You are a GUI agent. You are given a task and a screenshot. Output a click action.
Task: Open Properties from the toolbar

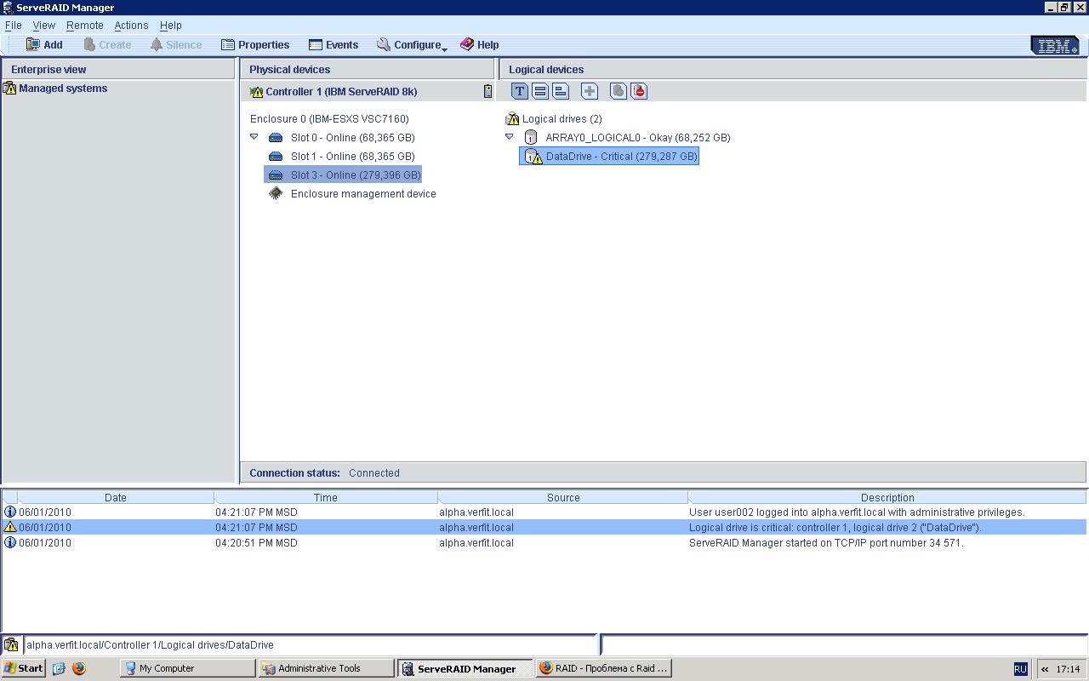click(255, 45)
